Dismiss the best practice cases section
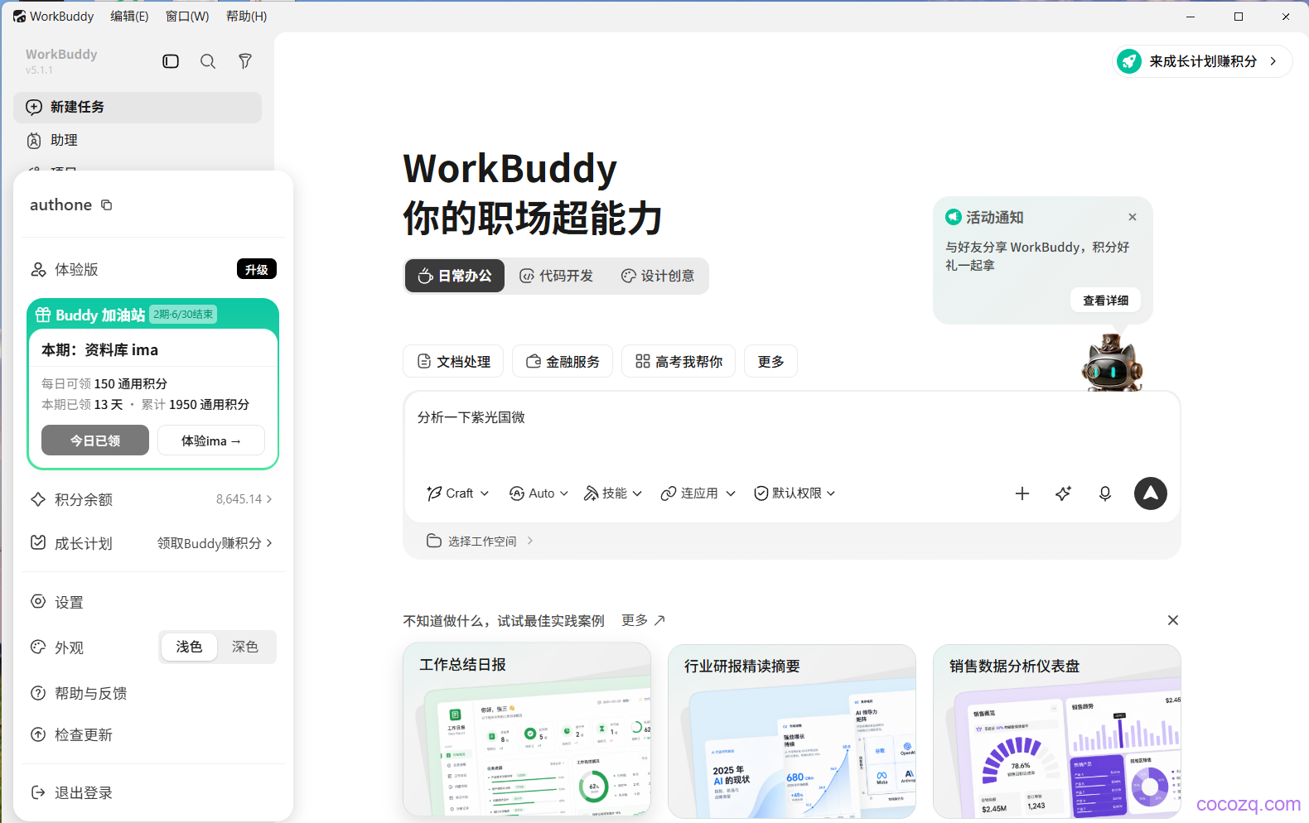The height and width of the screenshot is (823, 1309). coord(1173,620)
